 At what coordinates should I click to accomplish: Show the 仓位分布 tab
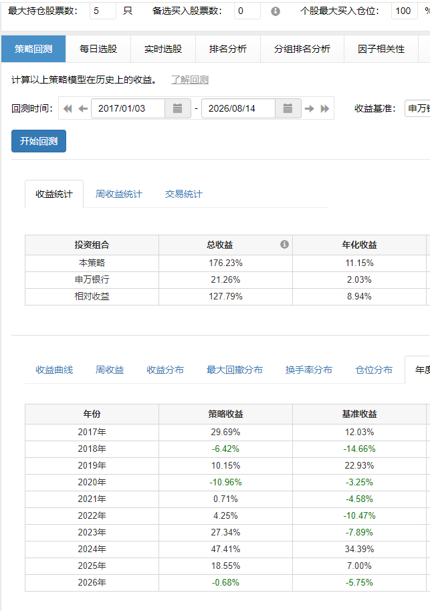[x=374, y=370]
